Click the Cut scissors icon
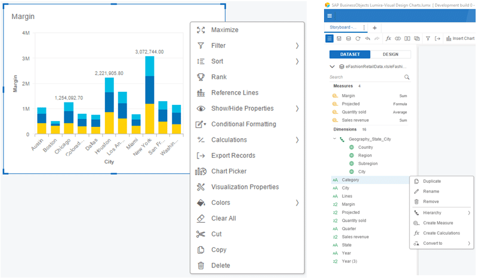This screenshot has height=280, width=478. click(x=201, y=234)
